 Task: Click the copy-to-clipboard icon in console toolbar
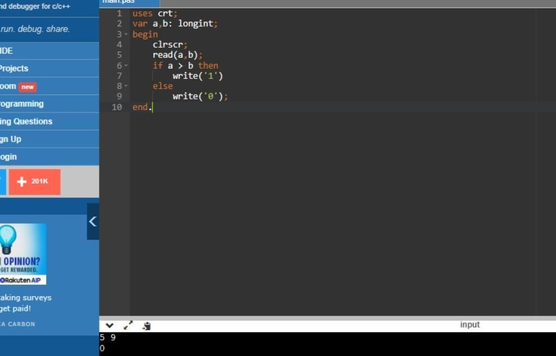[147, 326]
